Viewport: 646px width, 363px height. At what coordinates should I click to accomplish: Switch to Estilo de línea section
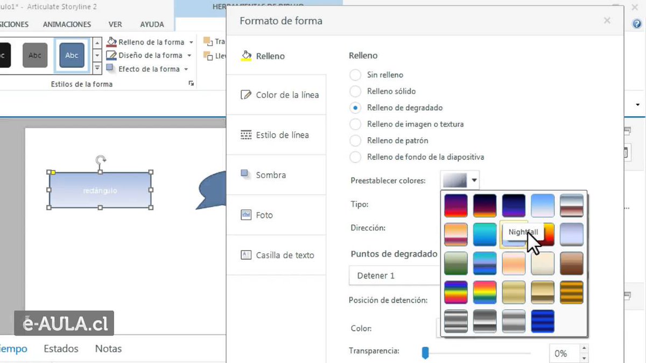pos(276,135)
